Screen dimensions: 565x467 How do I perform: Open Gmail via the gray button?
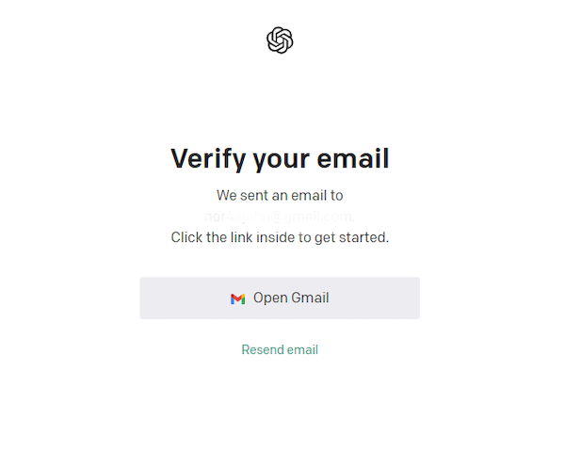(x=280, y=298)
